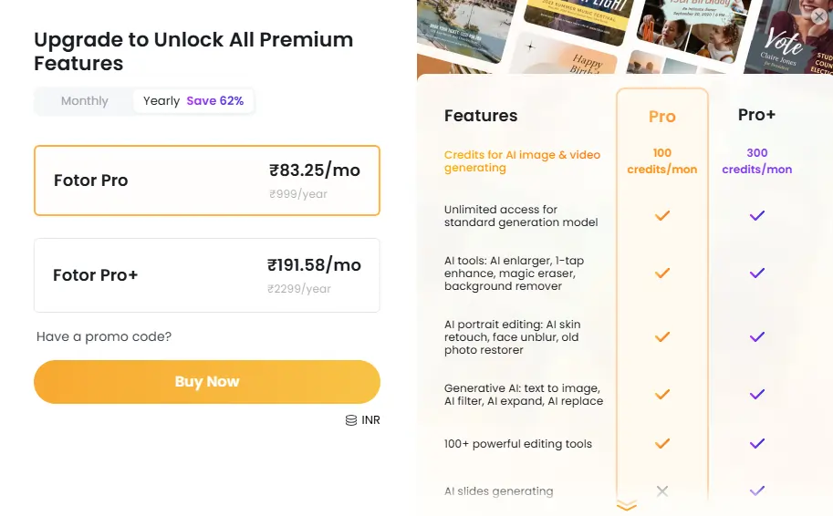The width and height of the screenshot is (833, 516).
Task: Click Pro+ checkmark for AI slides generating
Action: click(756, 491)
